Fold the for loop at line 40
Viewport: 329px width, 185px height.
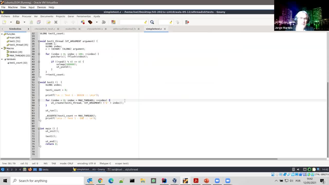[x=39, y=54]
